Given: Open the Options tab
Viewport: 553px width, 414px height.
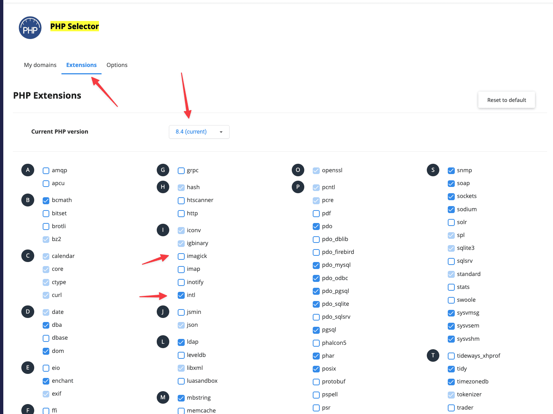Looking at the screenshot, I should (x=117, y=65).
